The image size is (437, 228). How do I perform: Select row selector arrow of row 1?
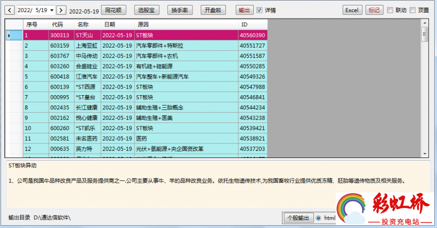[x=14, y=36]
